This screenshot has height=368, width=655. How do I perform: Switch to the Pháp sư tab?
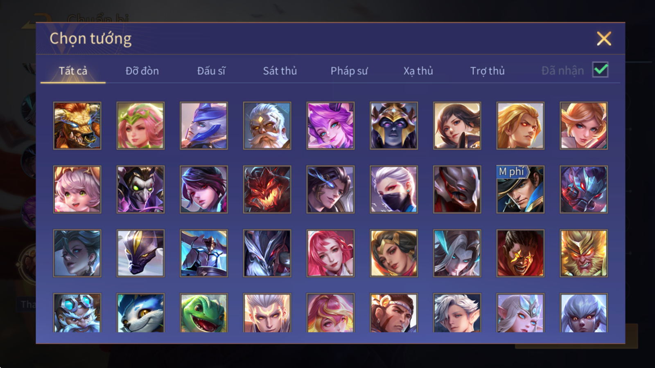point(349,71)
